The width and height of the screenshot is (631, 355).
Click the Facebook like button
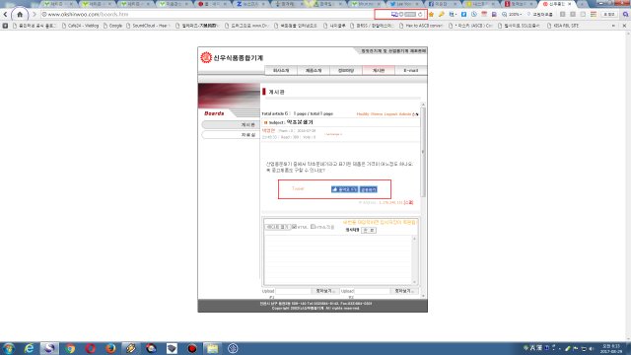[344, 189]
